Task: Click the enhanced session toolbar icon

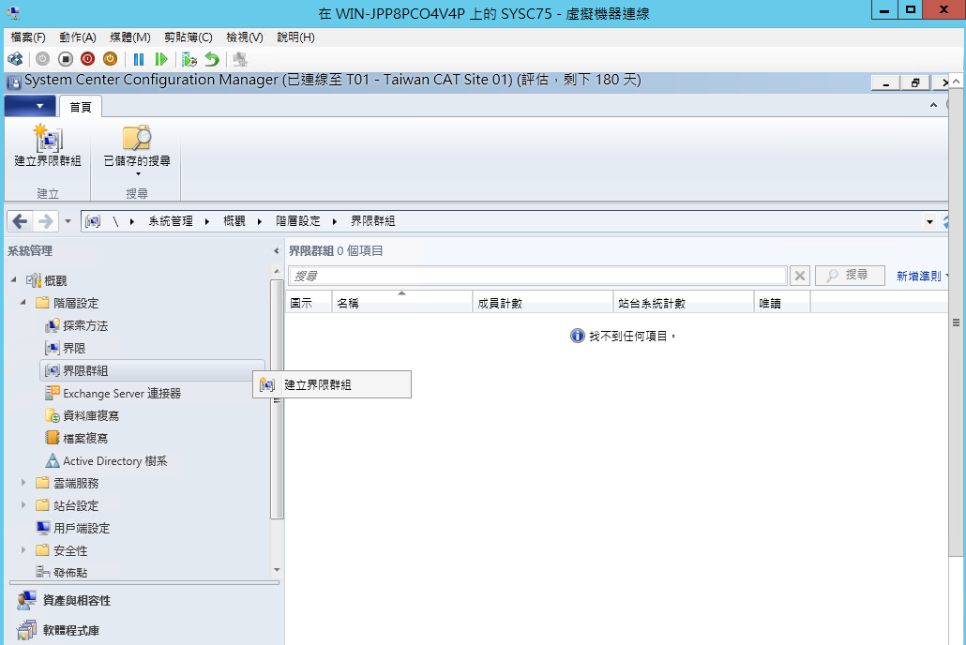Action: coord(240,59)
